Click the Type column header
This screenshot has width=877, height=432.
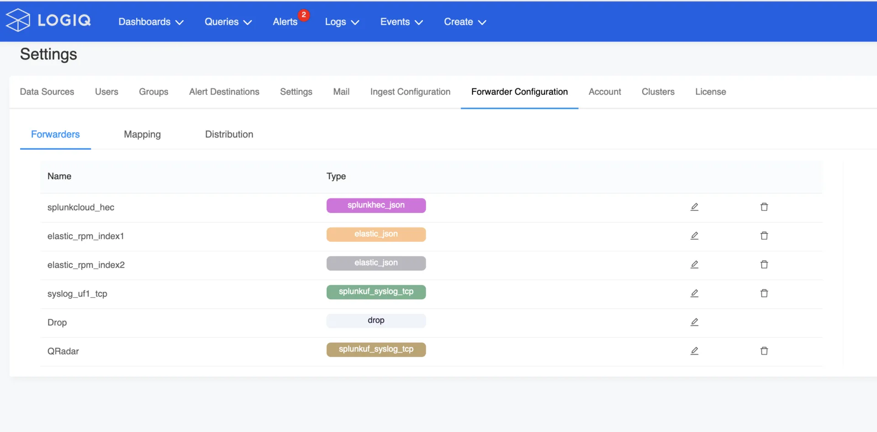(336, 176)
